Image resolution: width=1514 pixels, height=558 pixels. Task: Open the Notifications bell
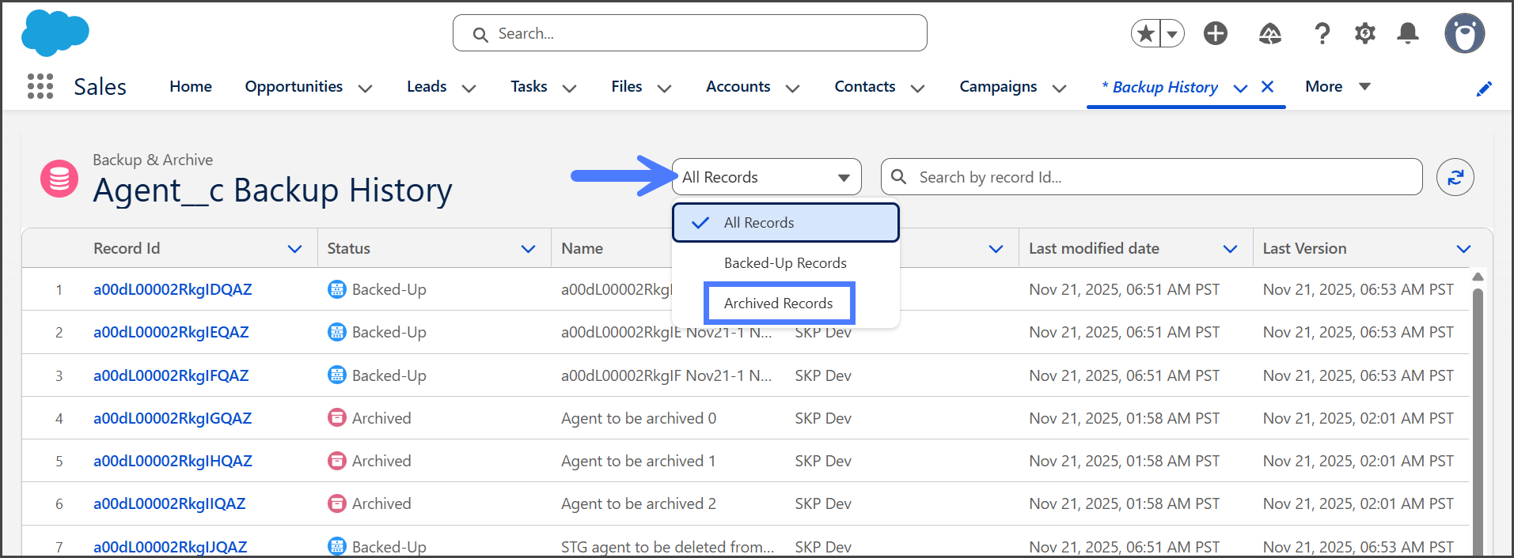(1407, 33)
